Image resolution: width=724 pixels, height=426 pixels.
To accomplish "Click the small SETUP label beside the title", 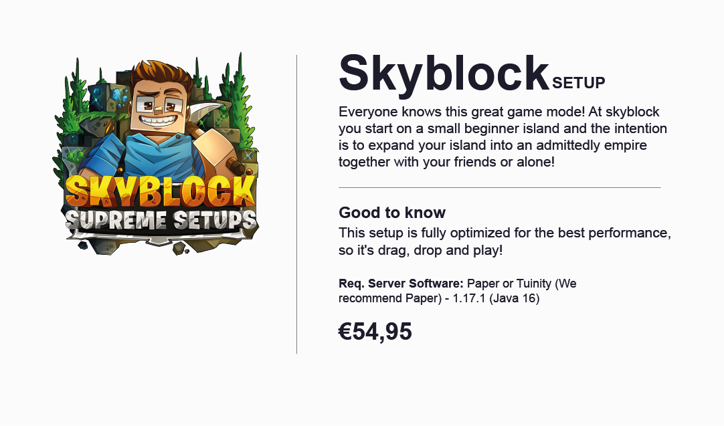I will tap(579, 83).
